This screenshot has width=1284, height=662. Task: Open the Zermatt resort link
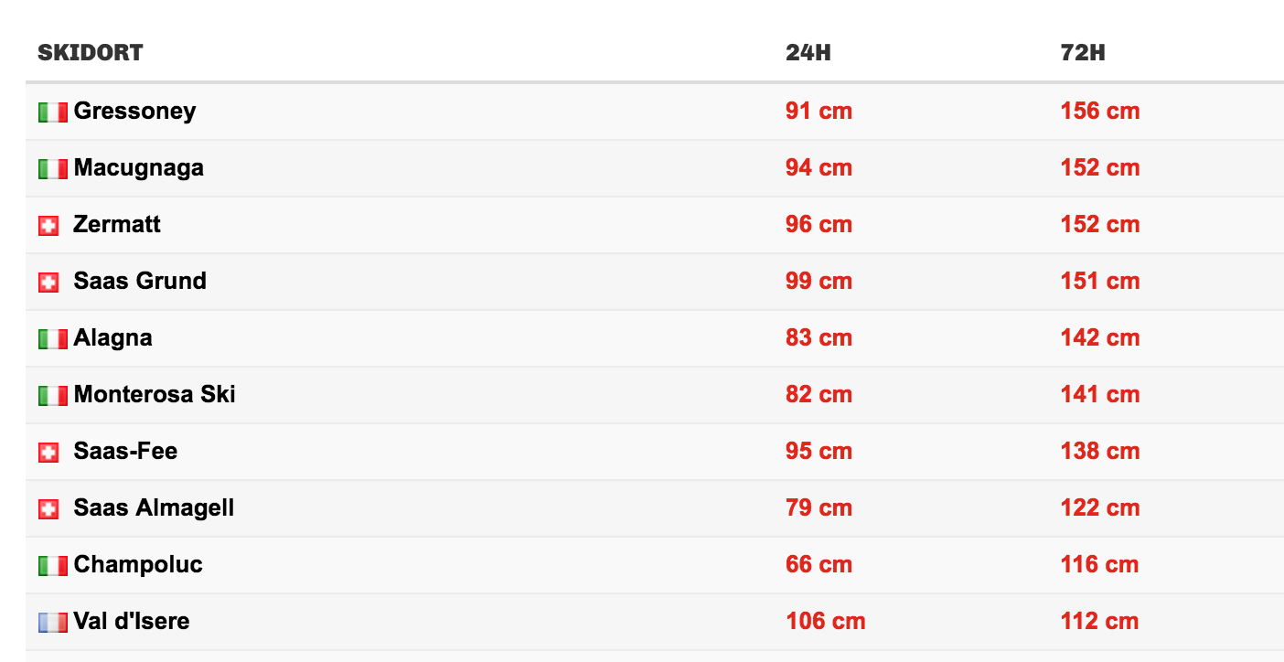[117, 225]
